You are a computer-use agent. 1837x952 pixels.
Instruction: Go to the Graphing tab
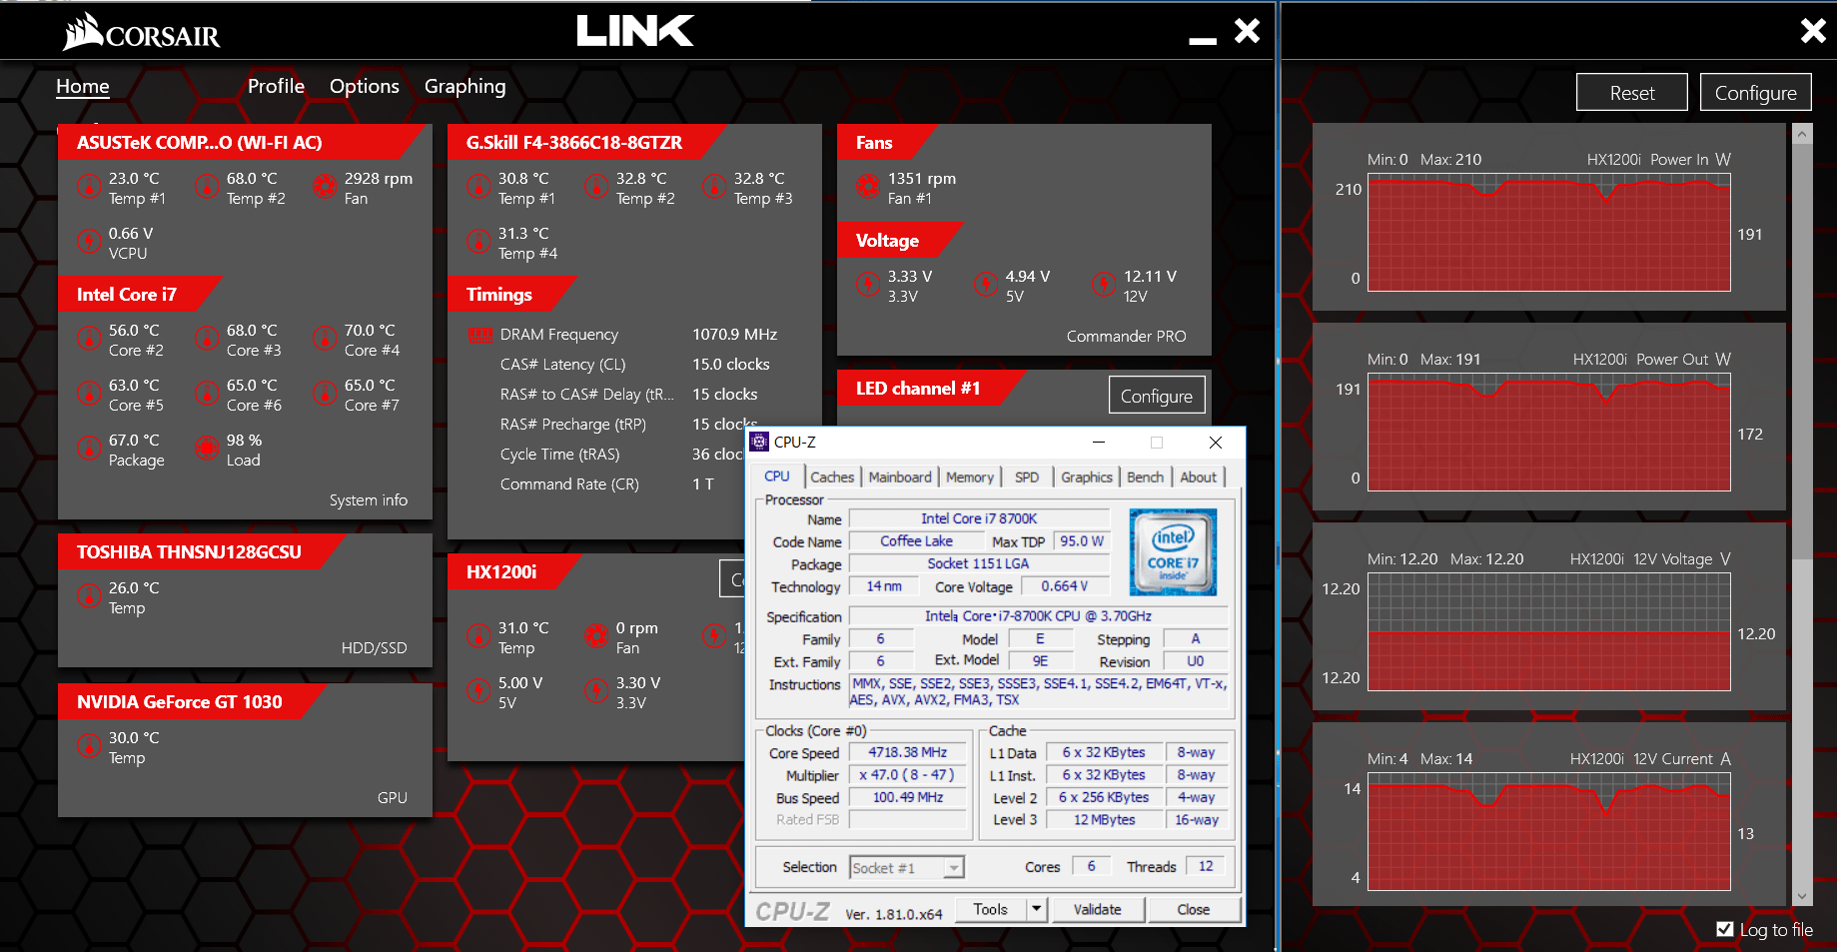click(465, 87)
